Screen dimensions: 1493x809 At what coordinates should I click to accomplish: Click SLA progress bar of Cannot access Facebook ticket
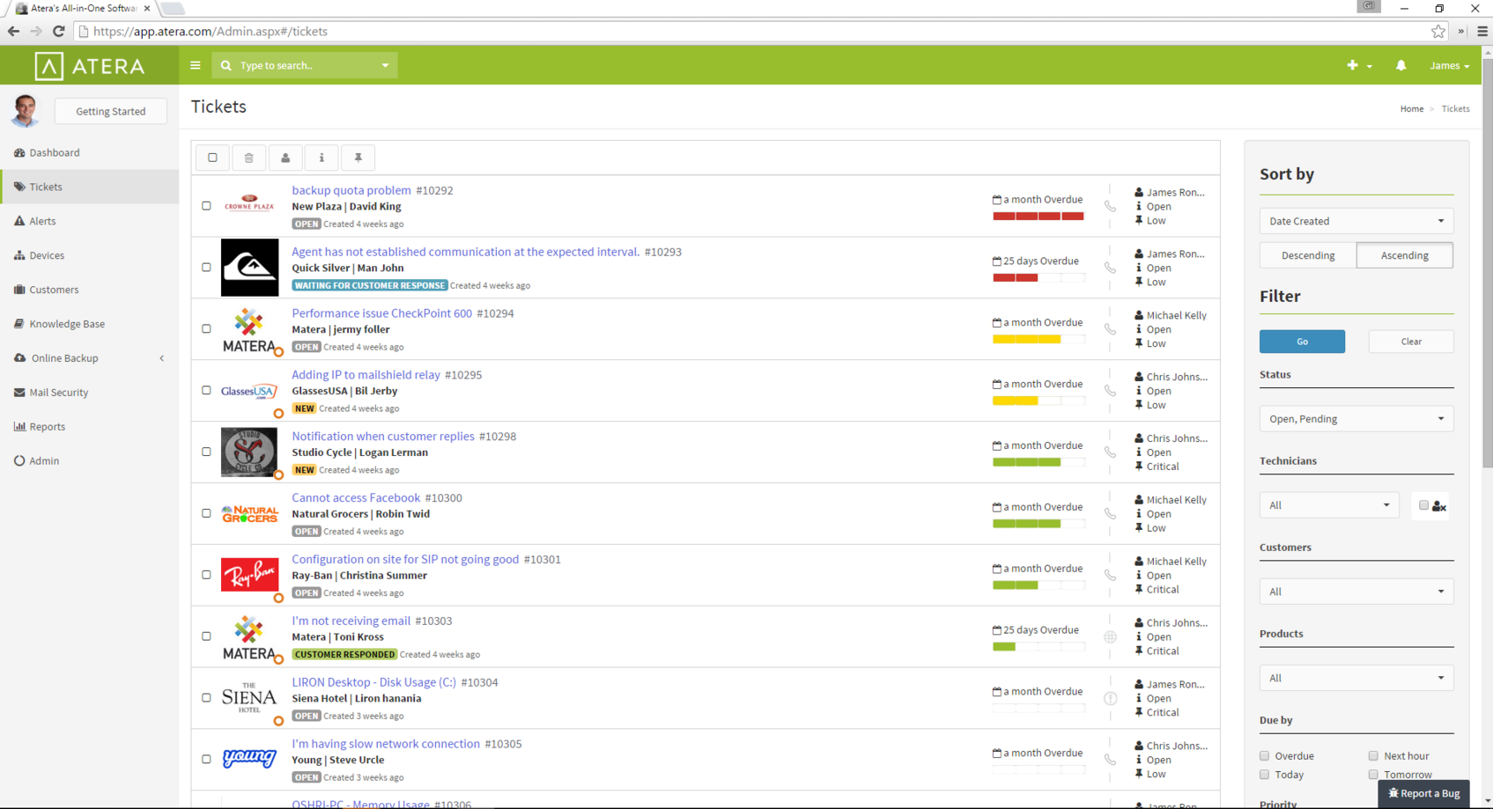[x=1038, y=524]
